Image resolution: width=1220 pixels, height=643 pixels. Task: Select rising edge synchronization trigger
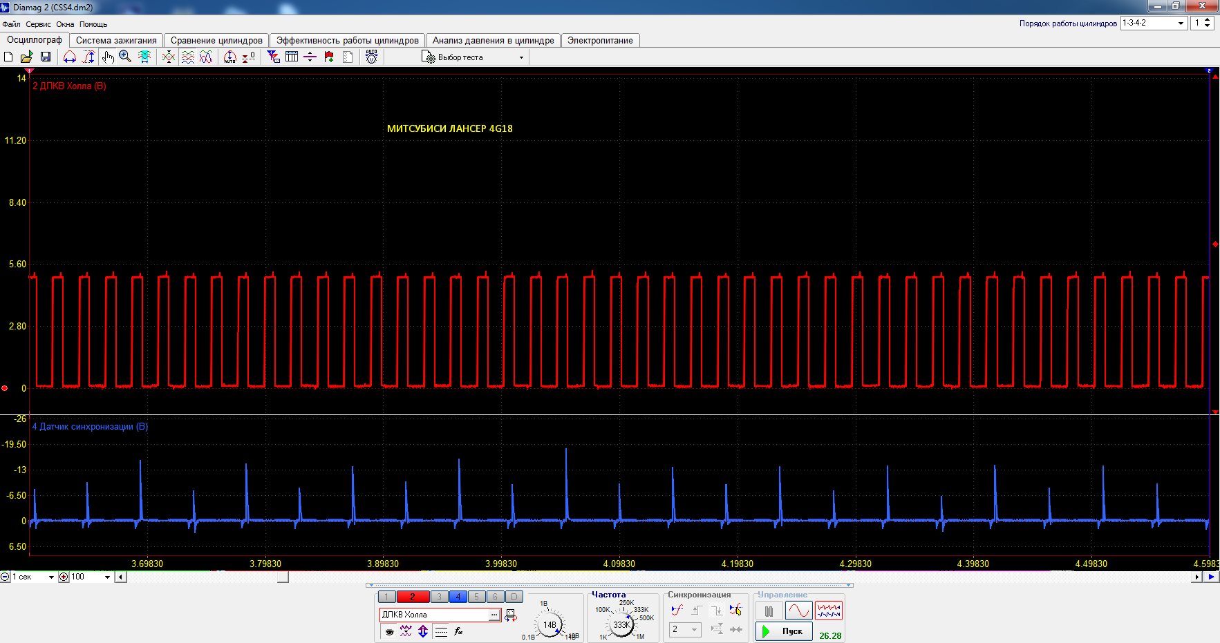pyautogui.click(x=697, y=610)
